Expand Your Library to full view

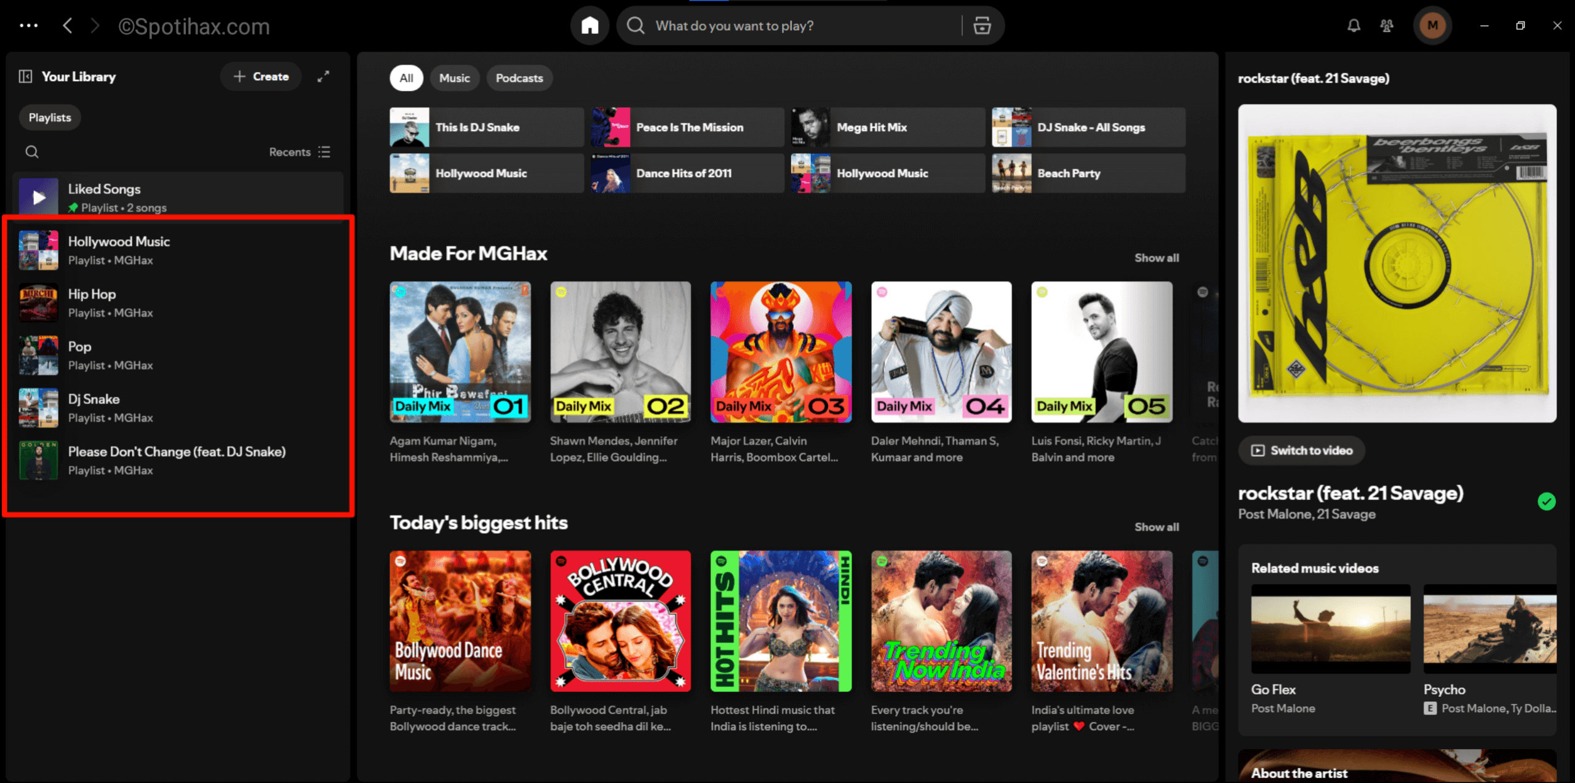[323, 76]
